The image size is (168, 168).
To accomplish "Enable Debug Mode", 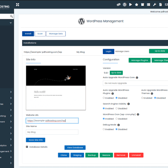I will 104,129.
